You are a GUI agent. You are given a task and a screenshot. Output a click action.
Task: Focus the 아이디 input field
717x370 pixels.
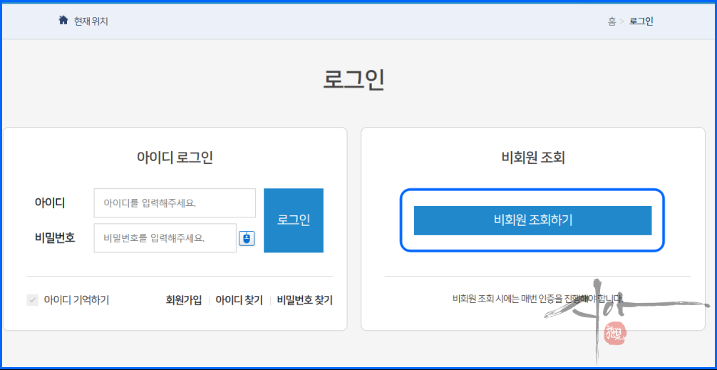coord(175,203)
